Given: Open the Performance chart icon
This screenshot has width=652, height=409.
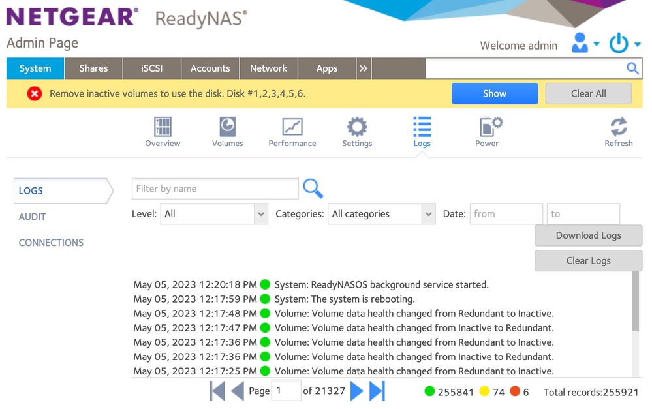Looking at the screenshot, I should [292, 127].
